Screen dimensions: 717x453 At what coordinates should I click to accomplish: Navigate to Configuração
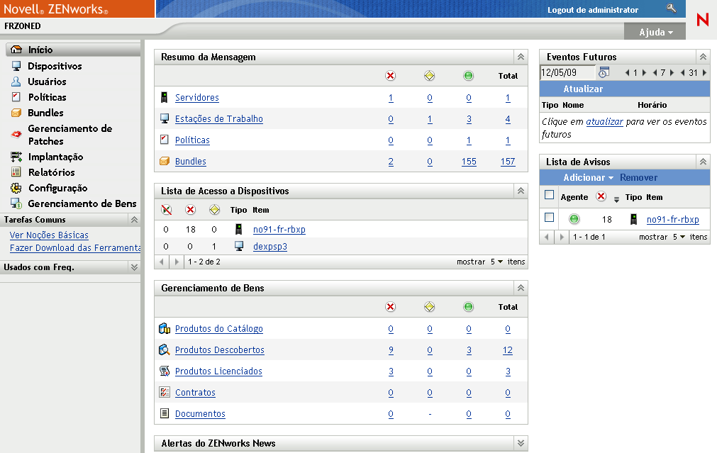tap(58, 188)
